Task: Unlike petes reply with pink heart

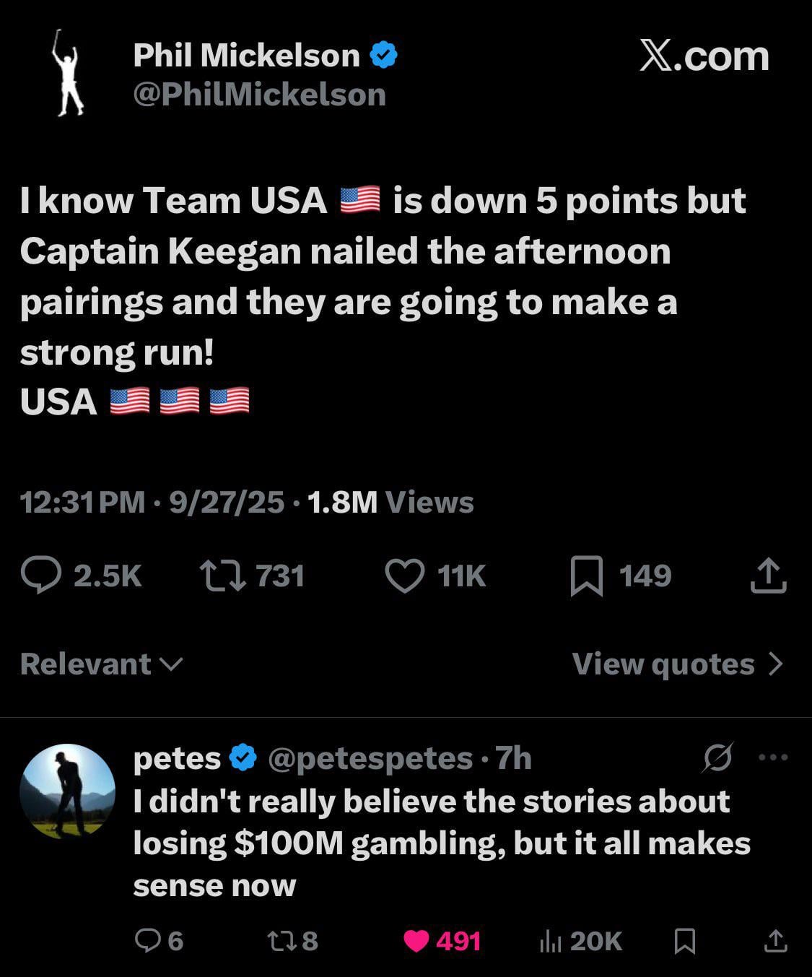Action: click(416, 940)
